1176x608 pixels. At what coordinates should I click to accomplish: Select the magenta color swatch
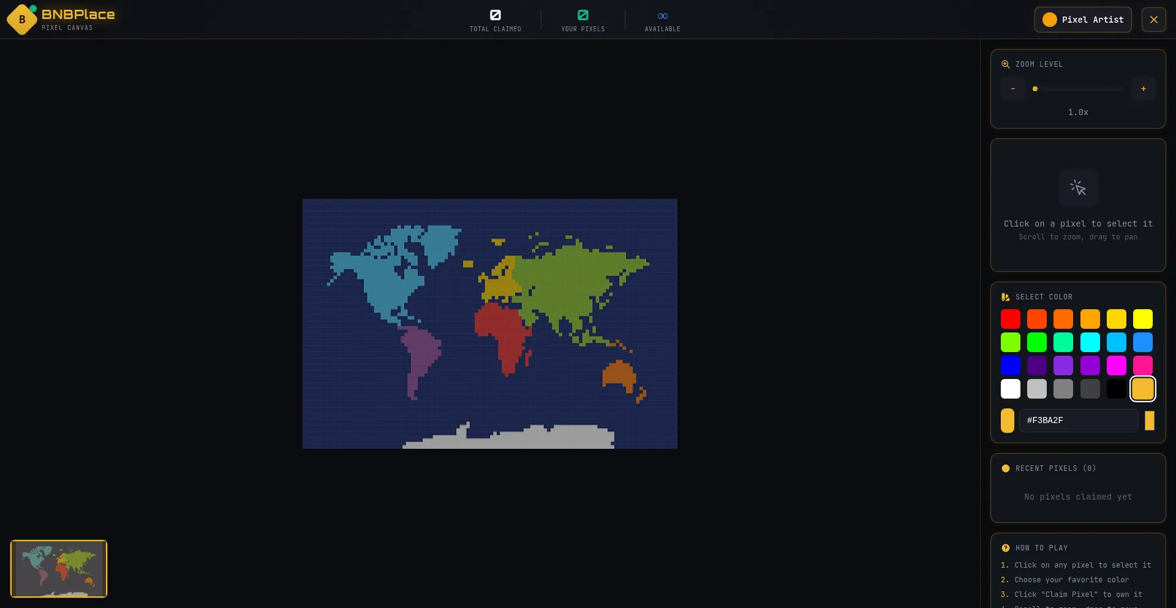1116,366
